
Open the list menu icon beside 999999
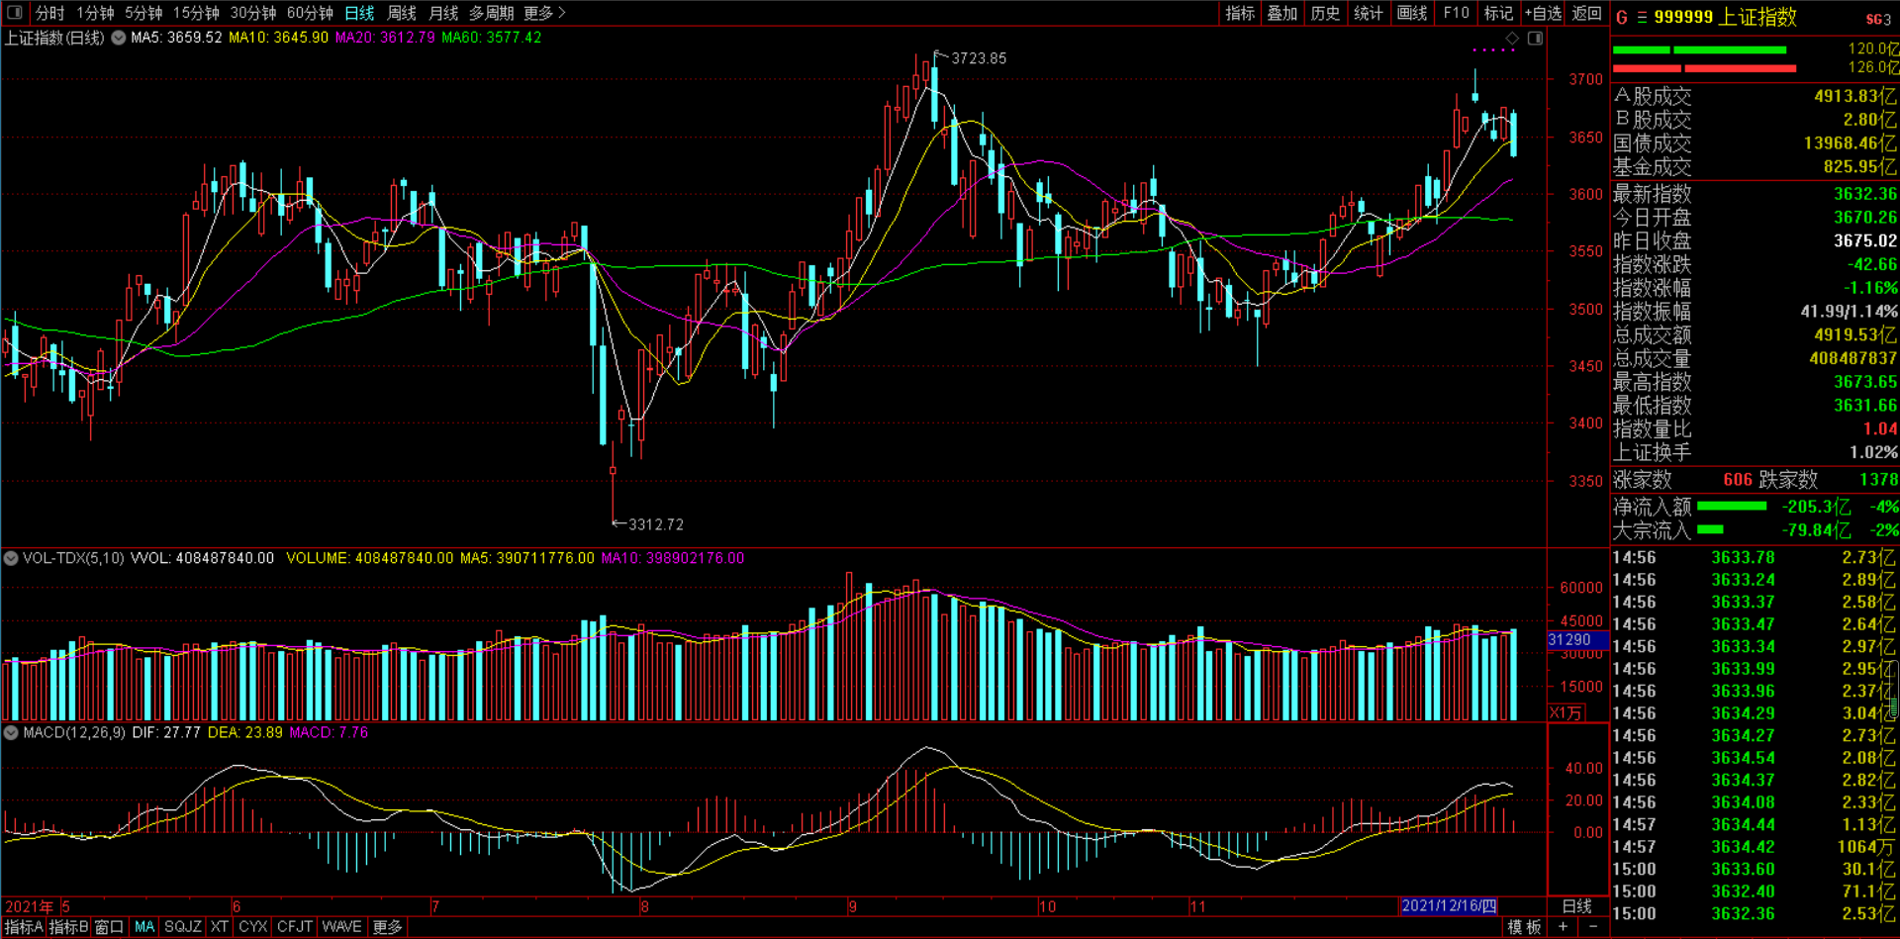point(1642,18)
